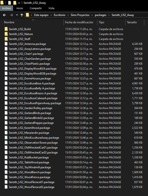Open the quick access toolbar customize dropdown

[19, 3]
